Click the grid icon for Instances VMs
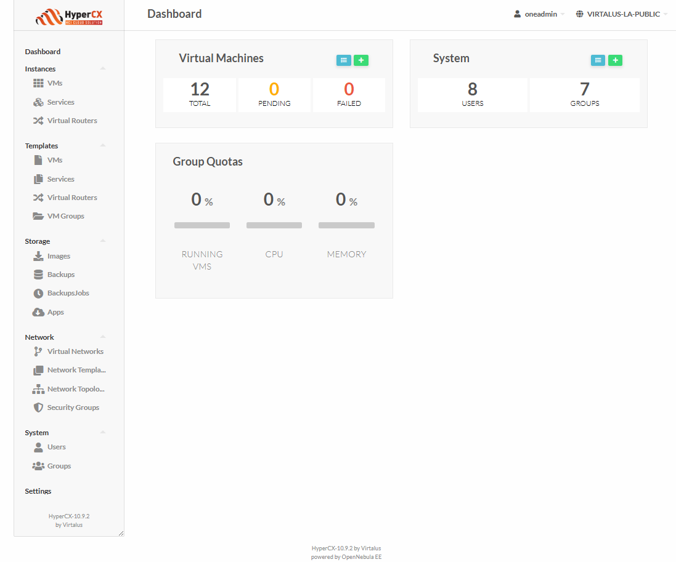The width and height of the screenshot is (676, 562). (x=38, y=83)
